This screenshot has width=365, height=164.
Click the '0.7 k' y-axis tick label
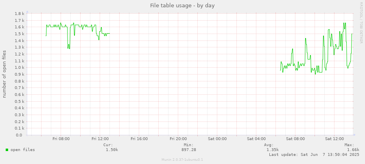click(20, 88)
